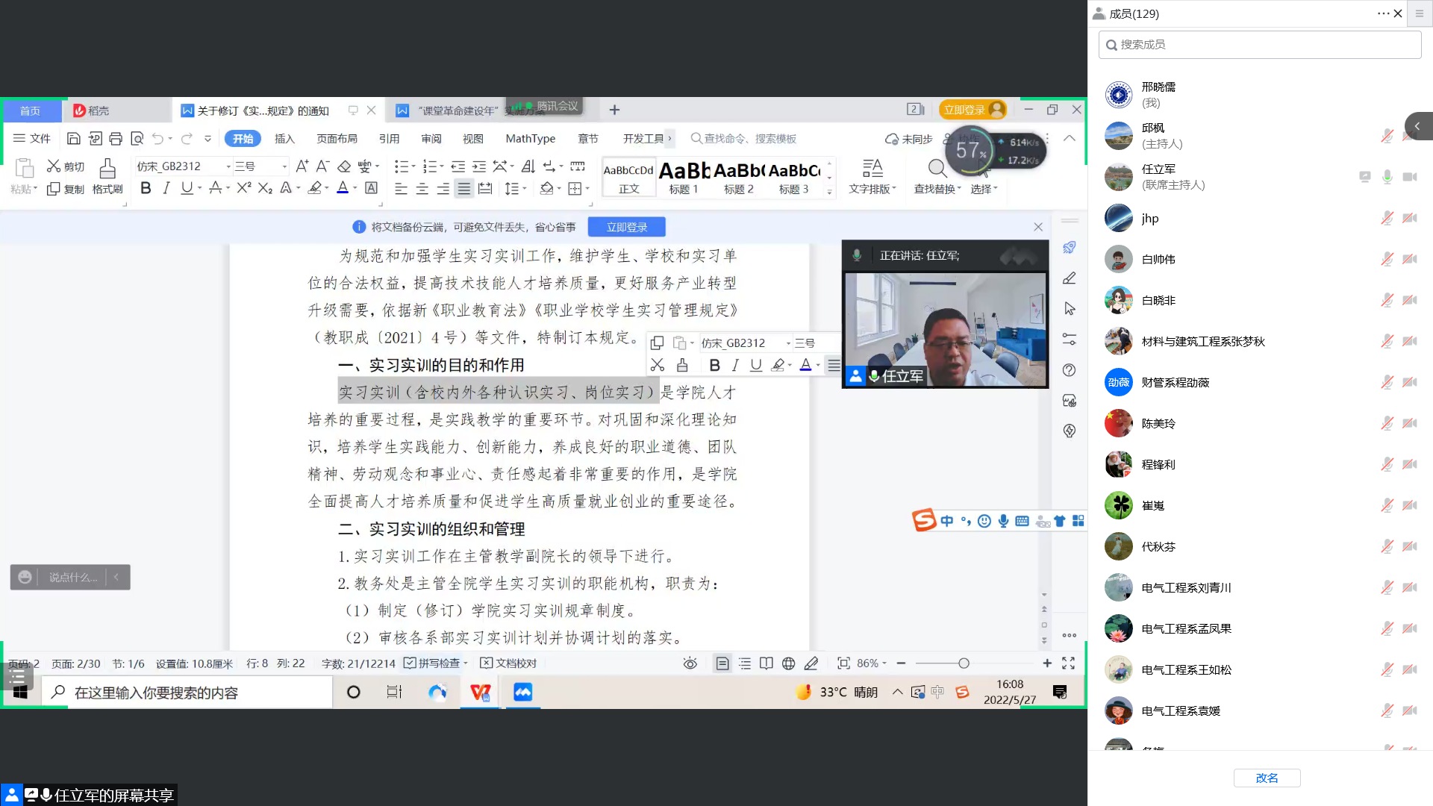This screenshot has width=1433, height=806.
Task: Click decrease indent icon
Action: (x=458, y=166)
